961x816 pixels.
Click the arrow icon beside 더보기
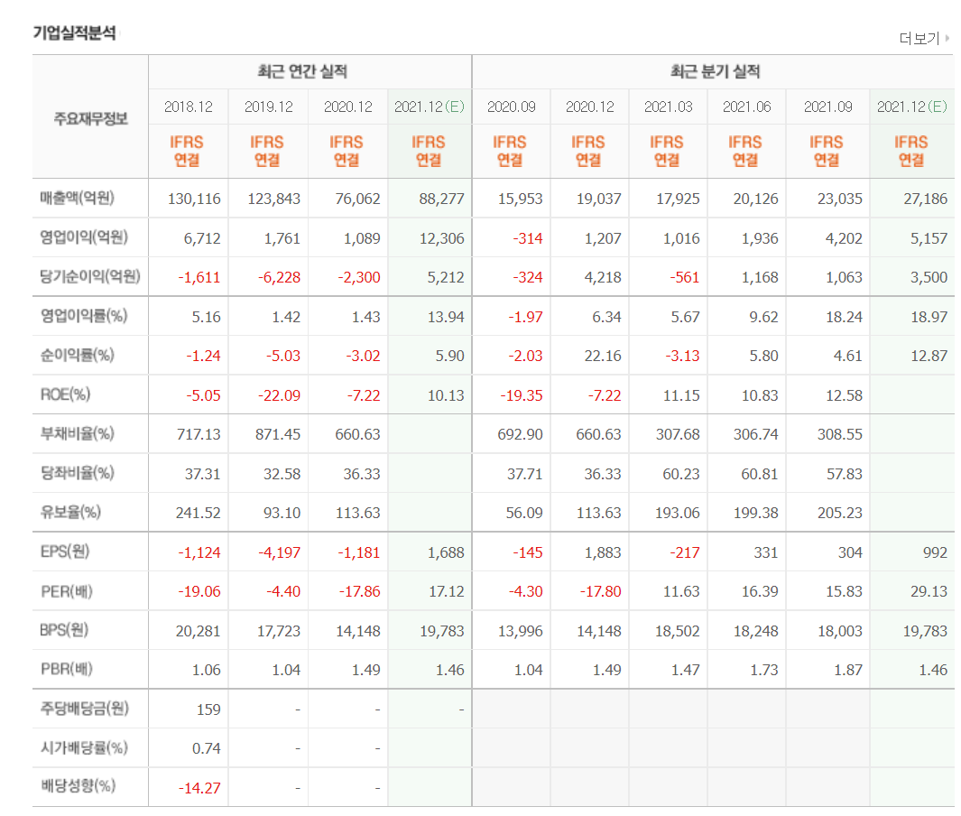947,38
